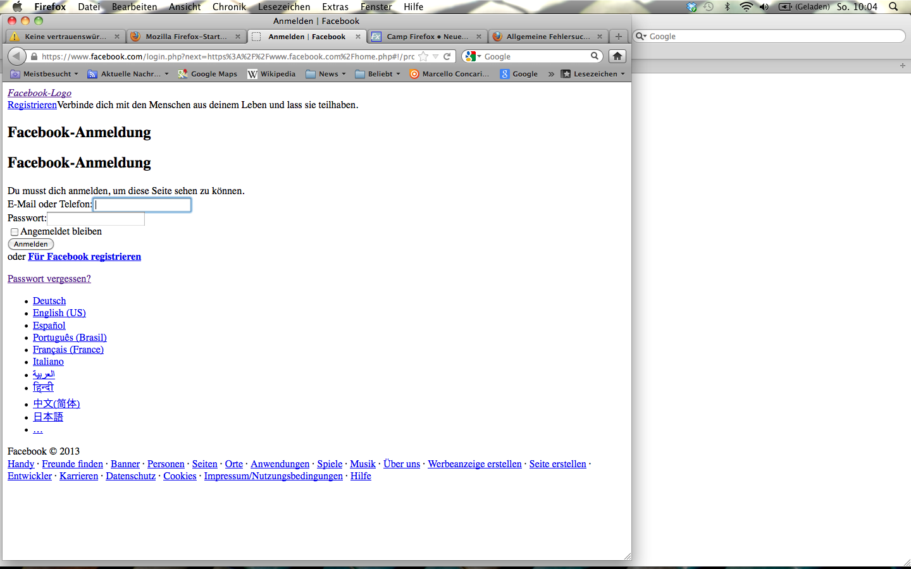The image size is (911, 569).
Task: Click the magnifier in the Google search bar
Action: (x=595, y=56)
